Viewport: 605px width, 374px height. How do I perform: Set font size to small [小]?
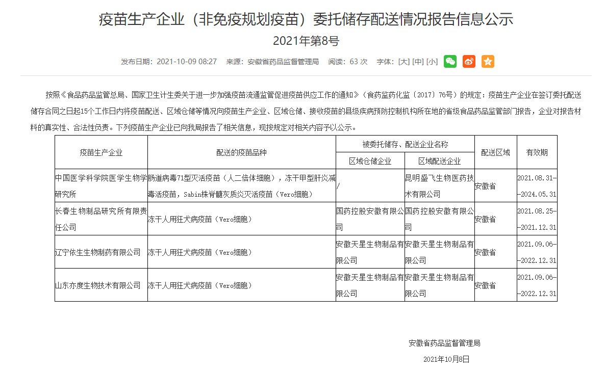pos(432,62)
